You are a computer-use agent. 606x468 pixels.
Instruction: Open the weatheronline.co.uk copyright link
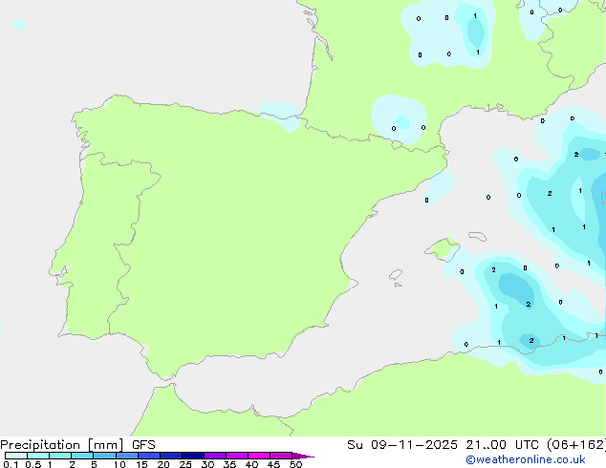tap(526, 459)
